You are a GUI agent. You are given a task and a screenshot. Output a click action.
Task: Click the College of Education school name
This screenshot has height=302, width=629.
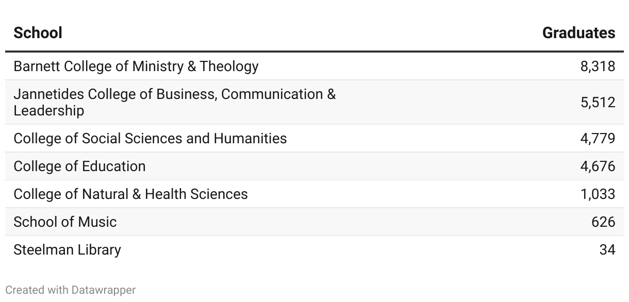[x=79, y=166]
